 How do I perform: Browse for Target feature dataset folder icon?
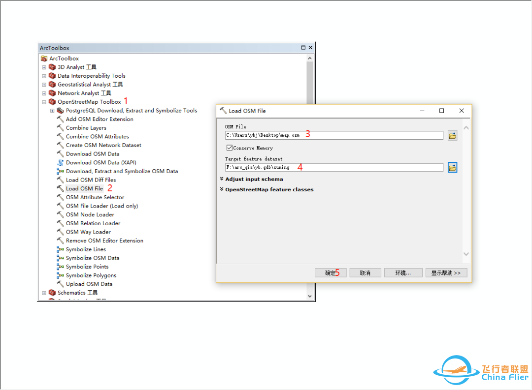pyautogui.click(x=452, y=167)
